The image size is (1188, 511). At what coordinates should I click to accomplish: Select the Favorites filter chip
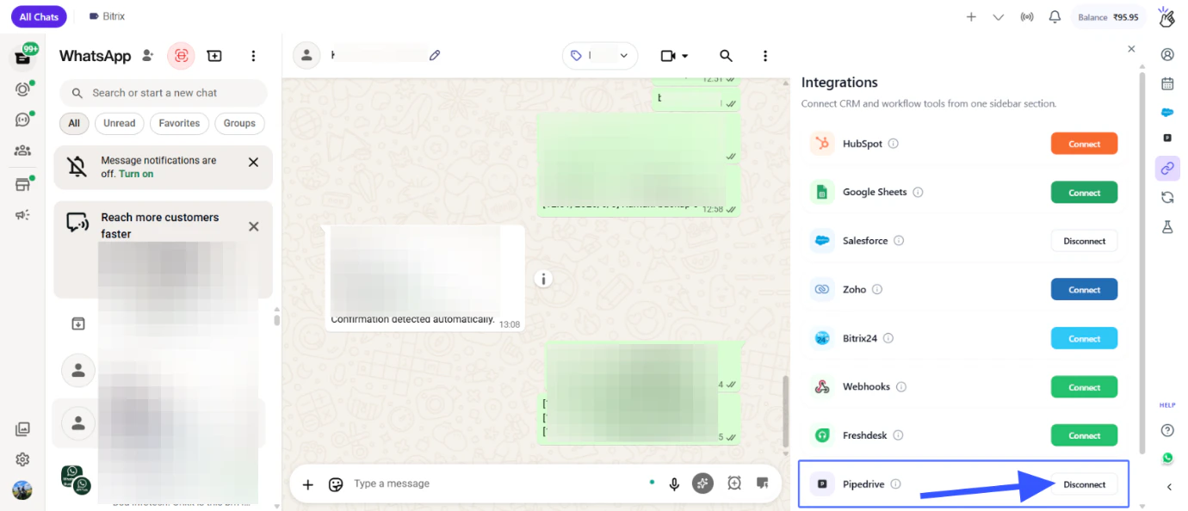[179, 123]
